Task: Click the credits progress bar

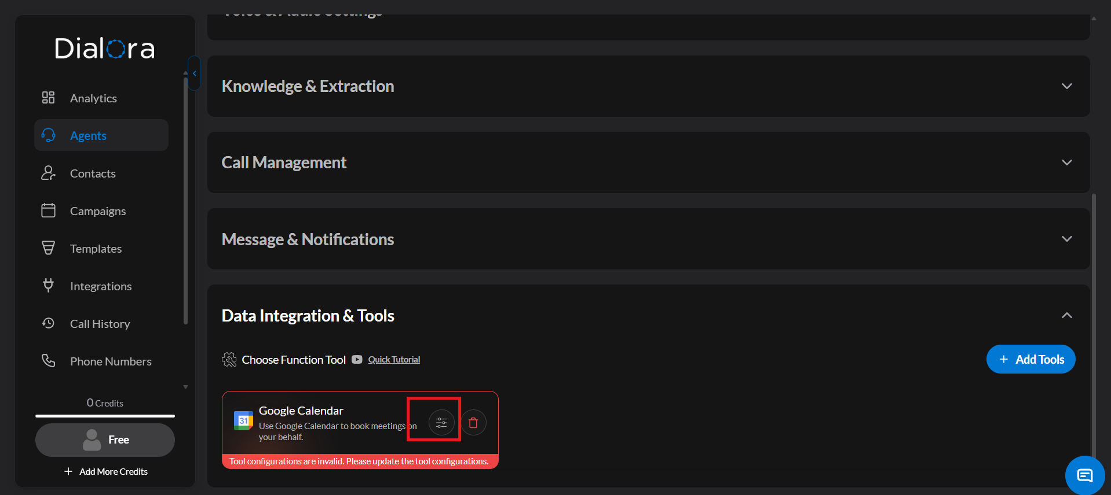Action: (x=105, y=415)
